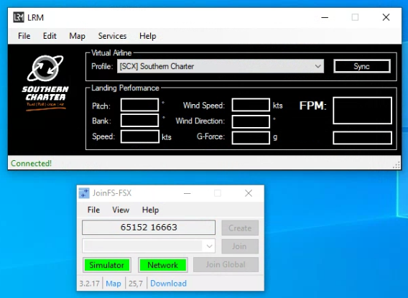Open the Services menu in LRM
The height and width of the screenshot is (298, 408).
coord(112,36)
